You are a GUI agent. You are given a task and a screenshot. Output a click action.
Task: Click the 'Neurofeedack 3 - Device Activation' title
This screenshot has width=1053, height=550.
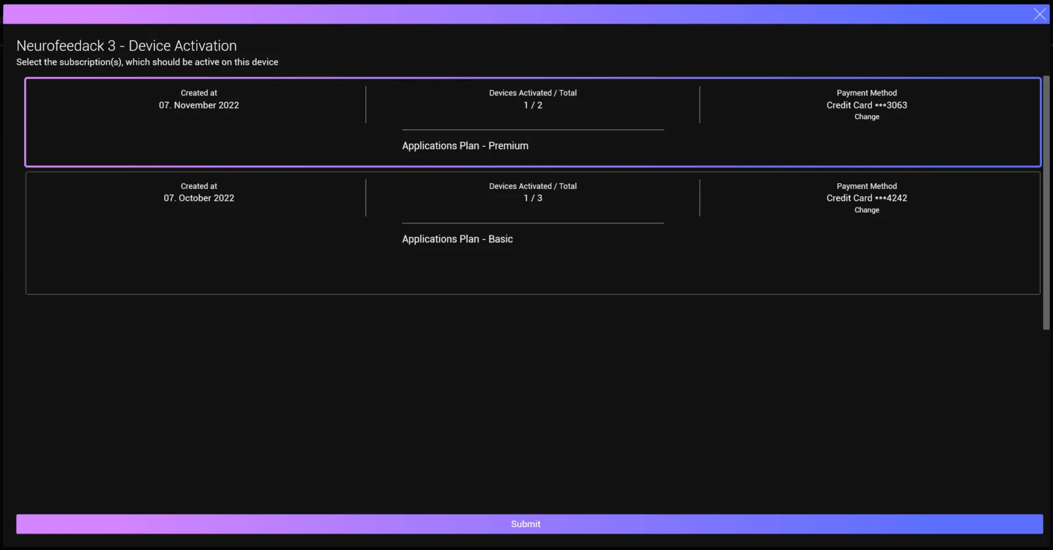pyautogui.click(x=127, y=46)
